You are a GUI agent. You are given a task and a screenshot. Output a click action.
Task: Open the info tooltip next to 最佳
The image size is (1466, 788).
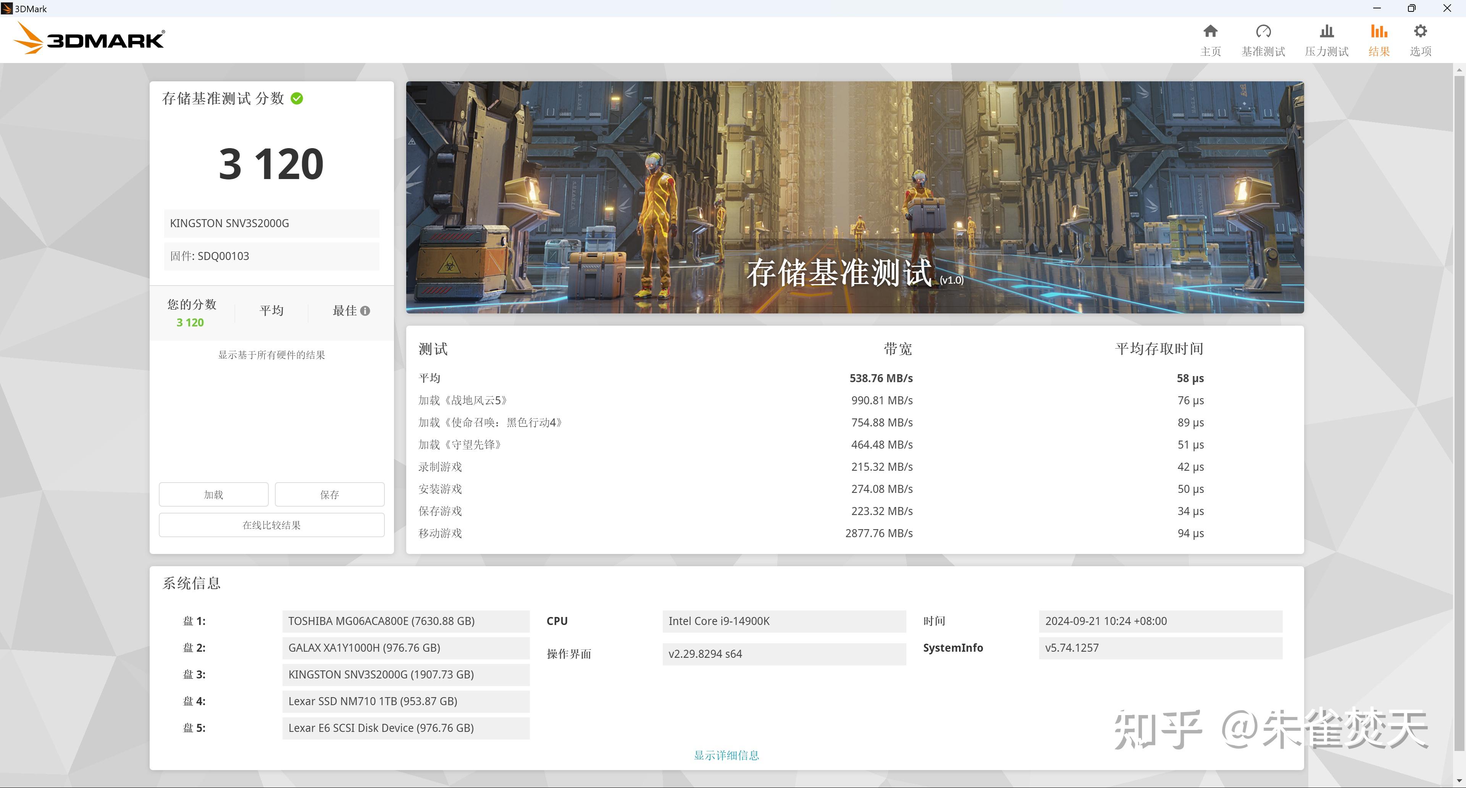[366, 311]
